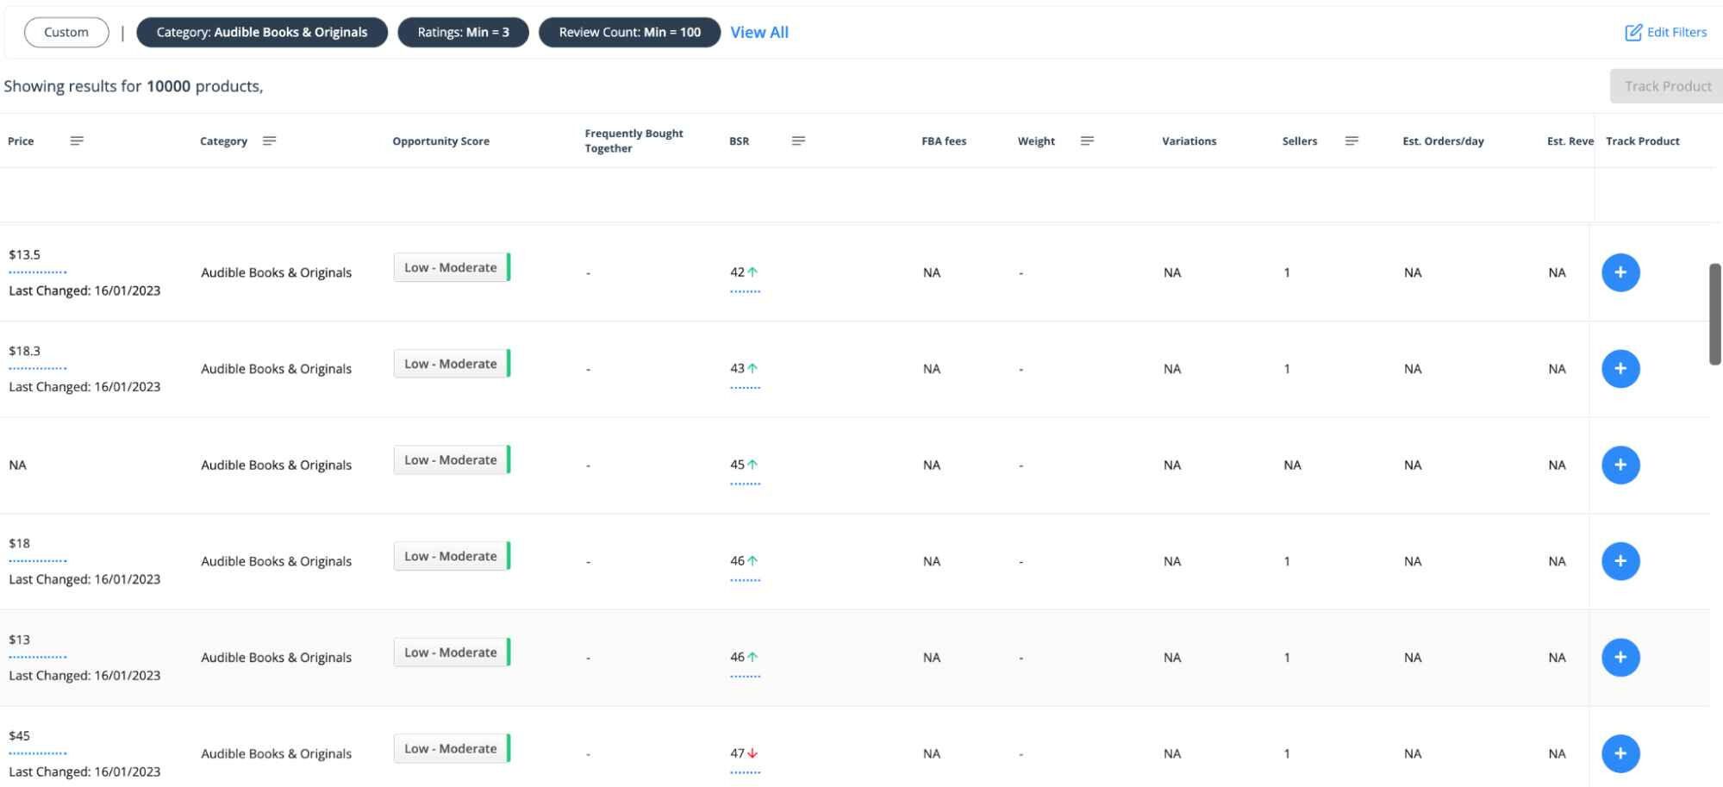
Task: Sort the Category column
Action: [x=270, y=141]
